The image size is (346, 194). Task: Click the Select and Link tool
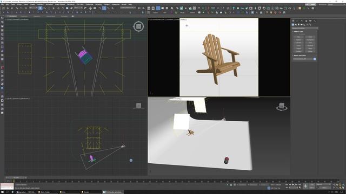pos(17,8)
